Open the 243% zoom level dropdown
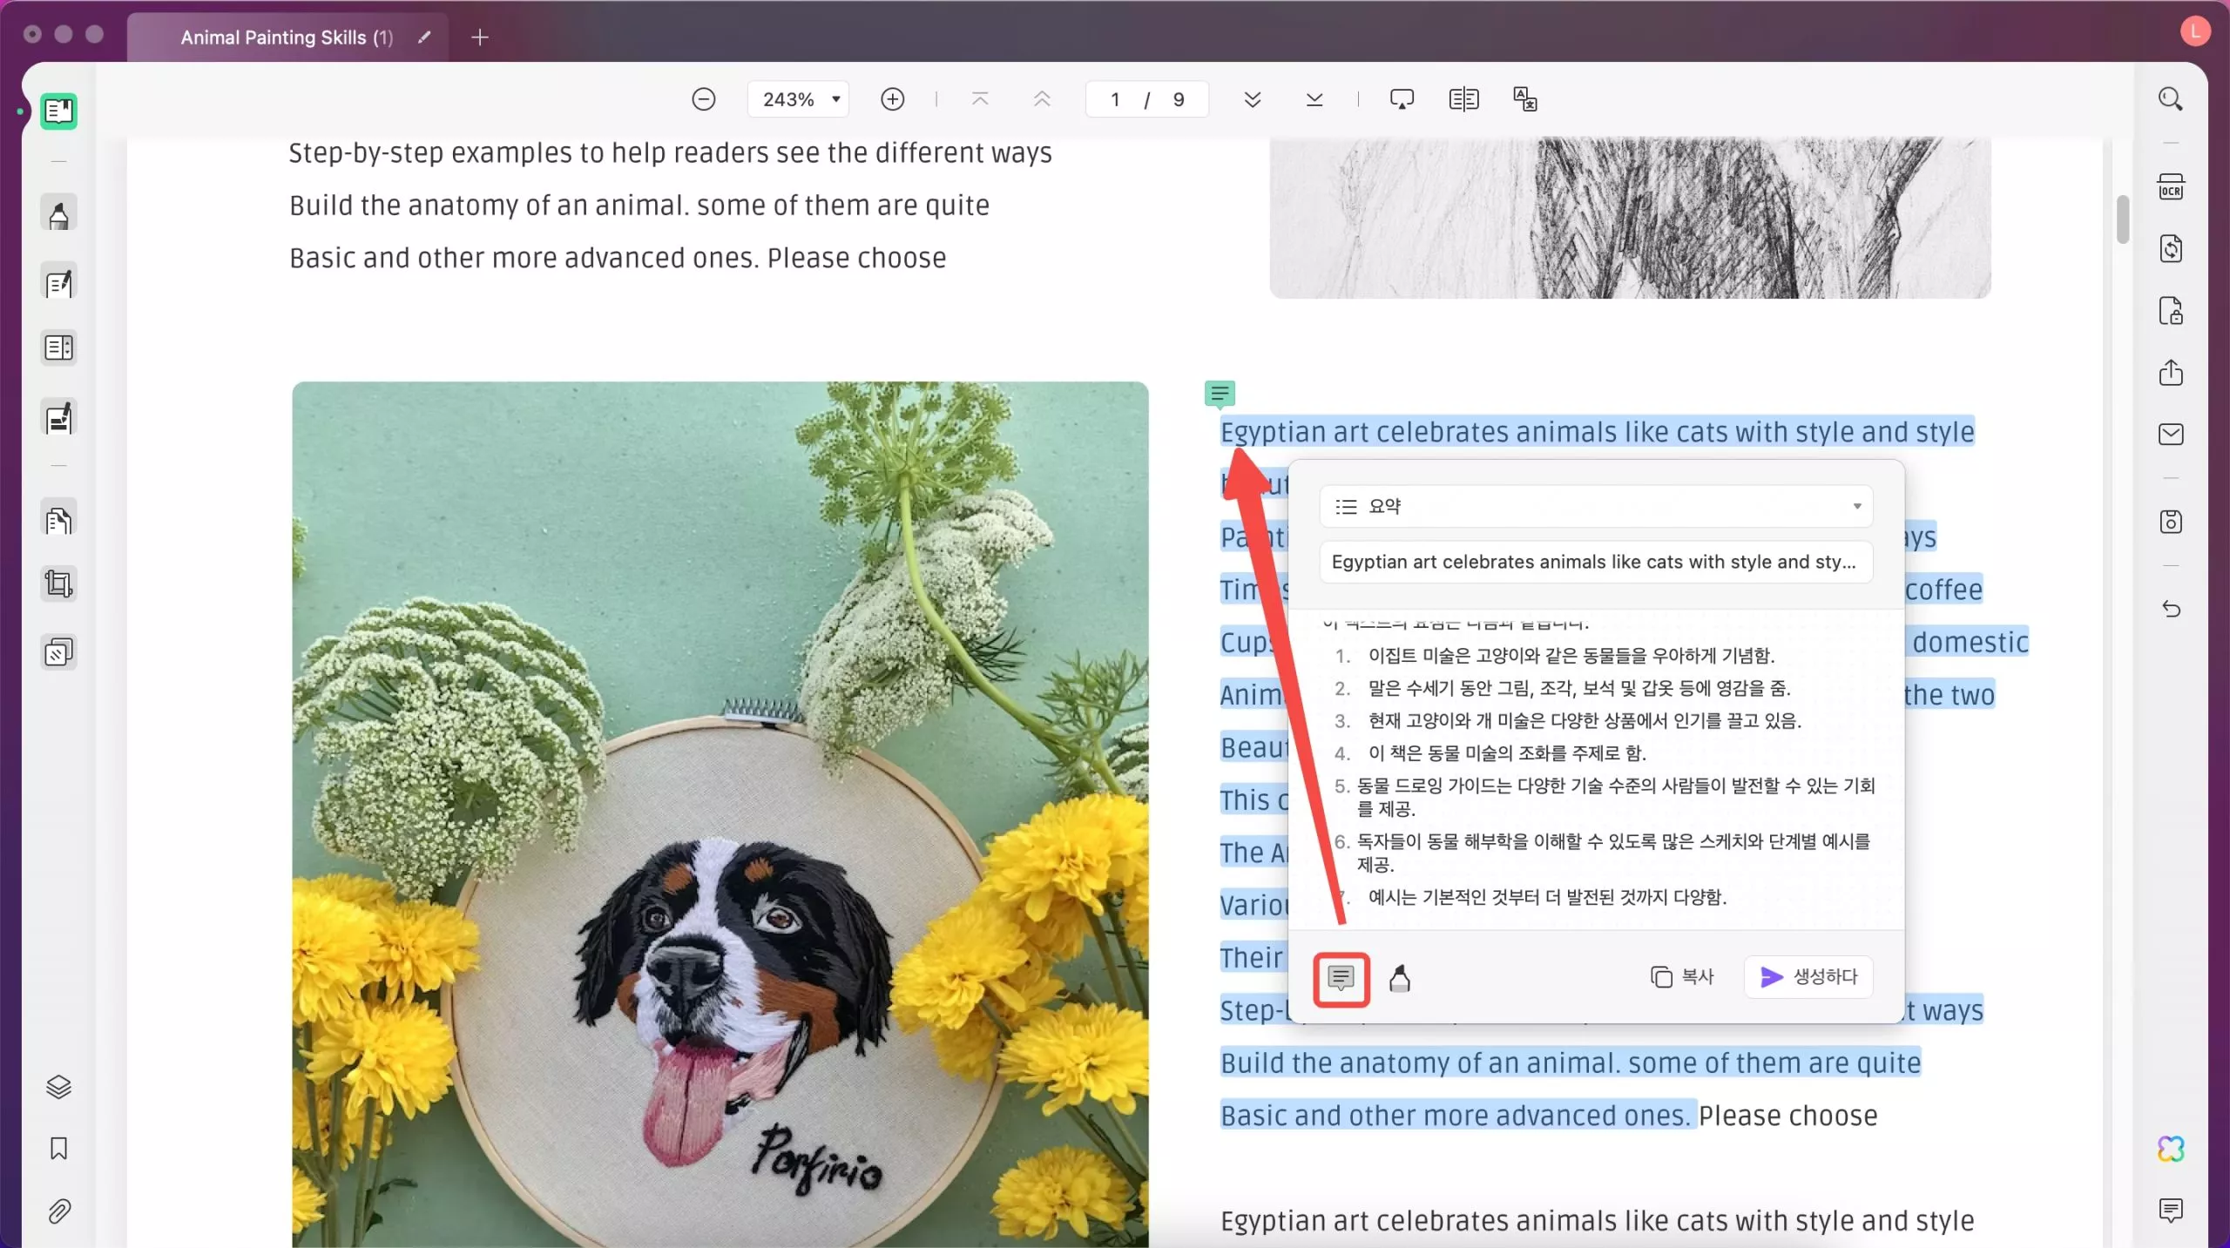Image resolution: width=2230 pixels, height=1248 pixels. (x=799, y=99)
